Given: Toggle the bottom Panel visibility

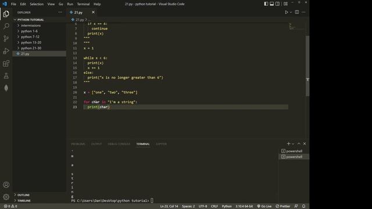Looking at the screenshot, I should click(271, 4).
